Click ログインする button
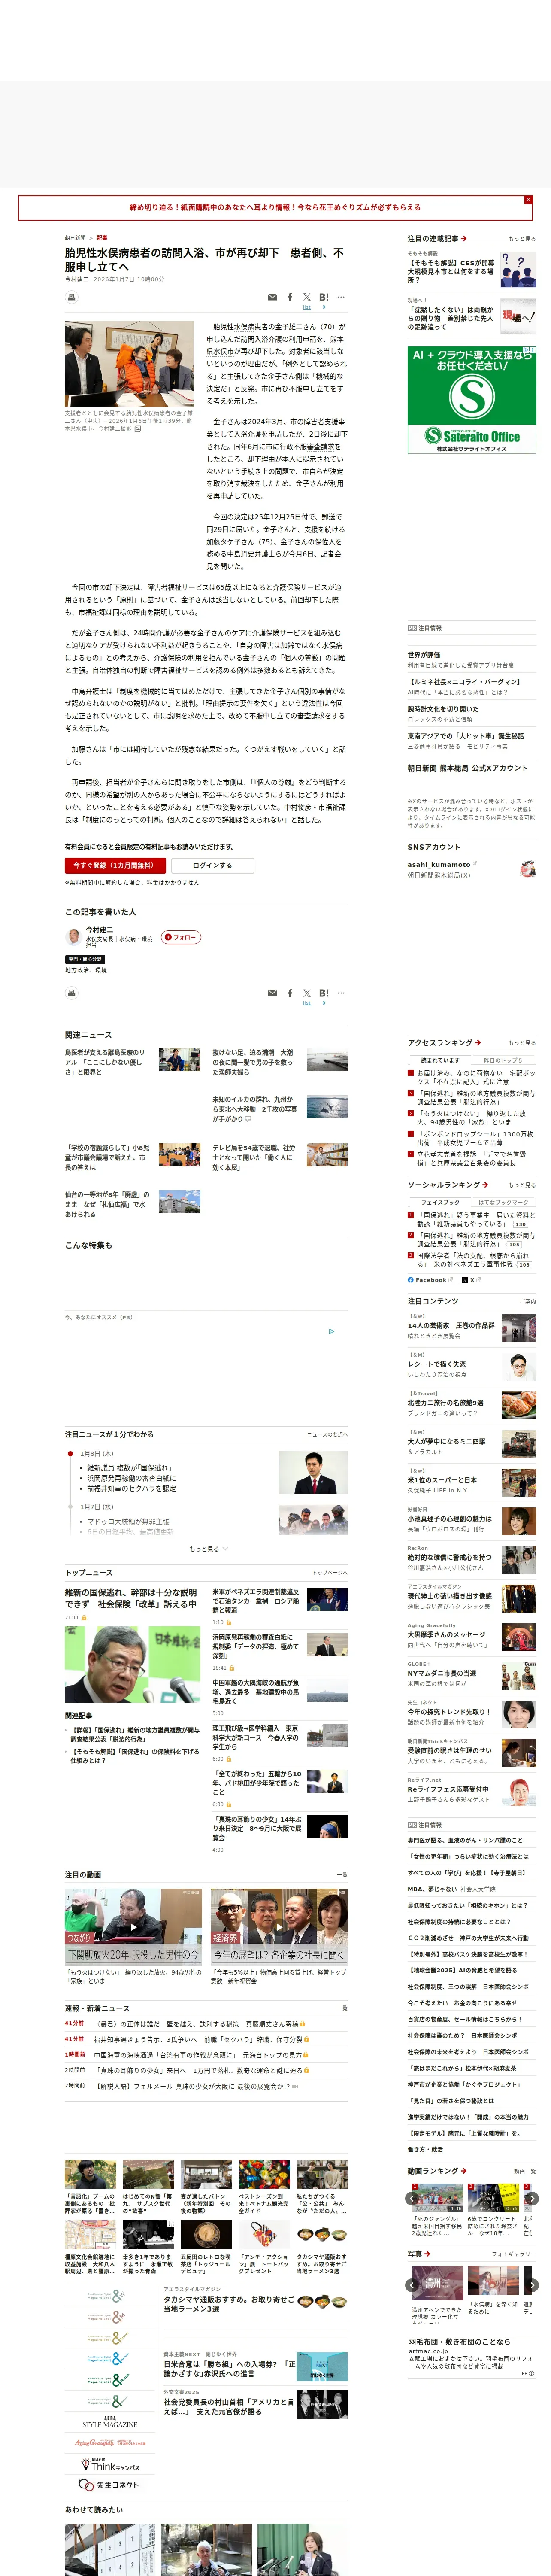 point(212,865)
